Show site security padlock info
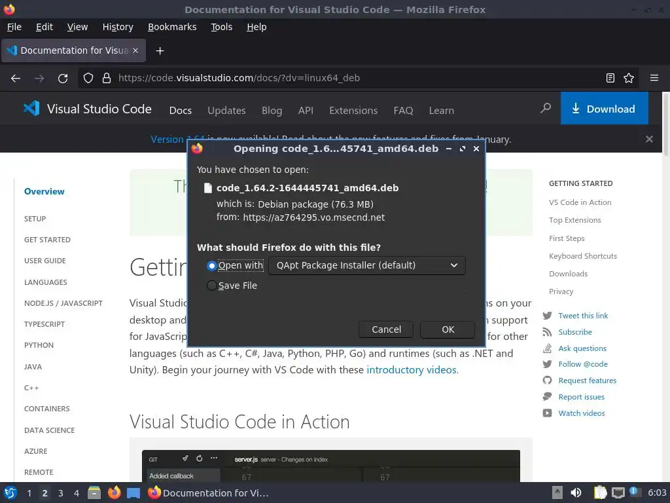The height and width of the screenshot is (503, 670). (x=107, y=79)
